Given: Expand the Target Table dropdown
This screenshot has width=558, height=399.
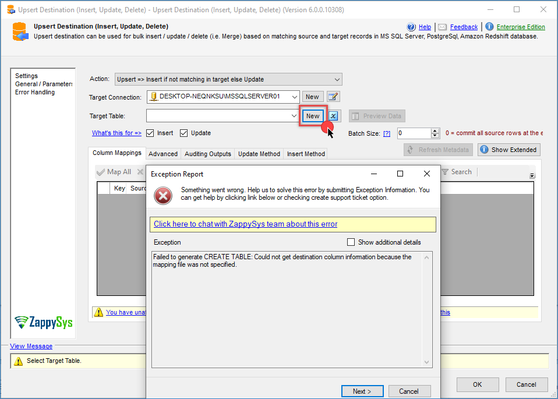Looking at the screenshot, I should 294,116.
